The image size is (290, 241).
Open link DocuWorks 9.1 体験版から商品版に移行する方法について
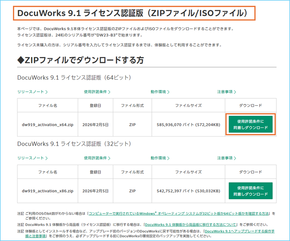[x=190, y=225]
